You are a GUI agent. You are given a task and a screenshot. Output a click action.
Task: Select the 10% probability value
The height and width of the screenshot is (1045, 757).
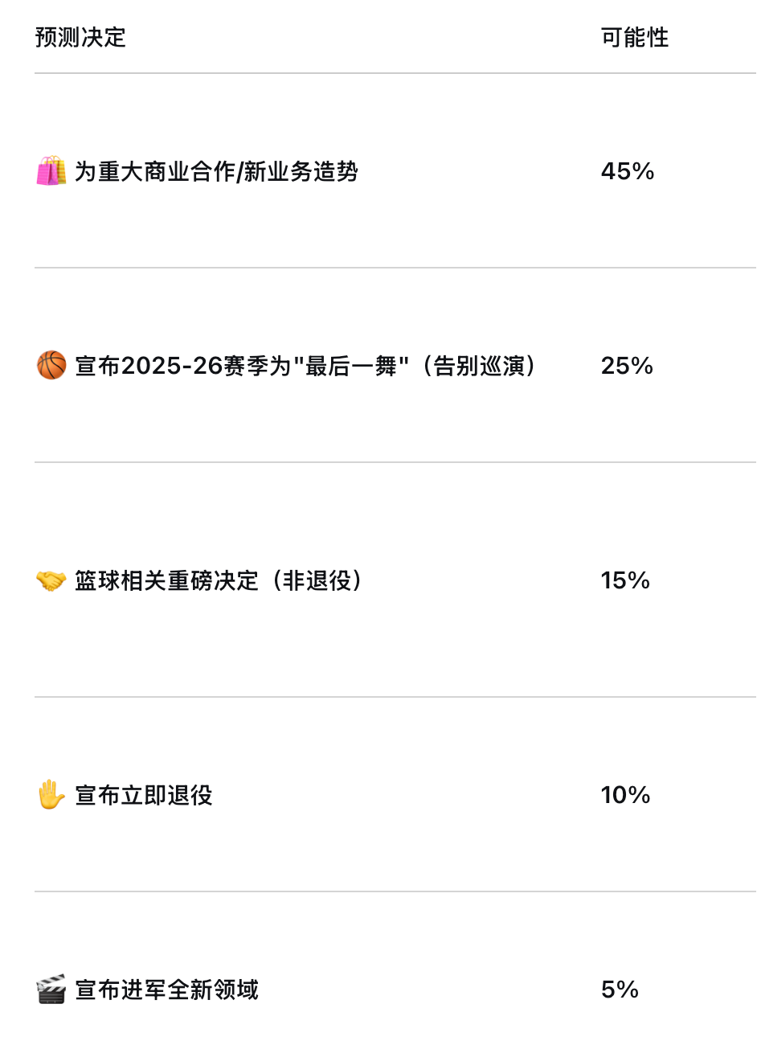click(x=625, y=795)
